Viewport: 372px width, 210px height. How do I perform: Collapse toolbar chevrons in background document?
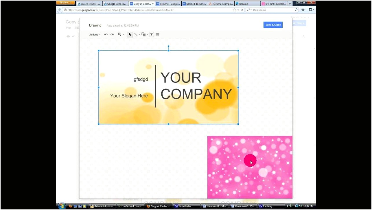[303, 36]
